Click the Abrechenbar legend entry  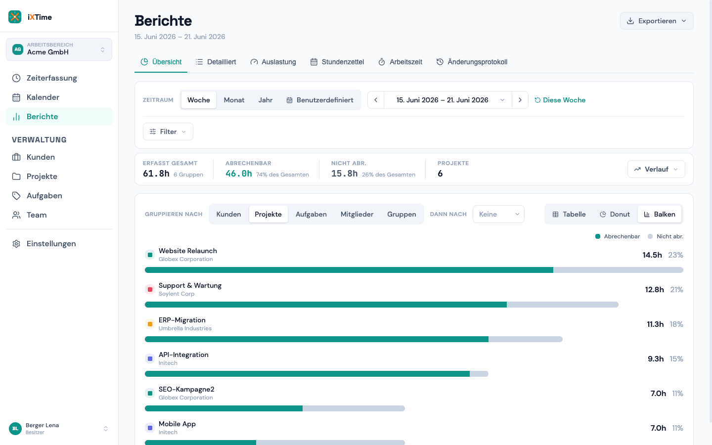618,236
